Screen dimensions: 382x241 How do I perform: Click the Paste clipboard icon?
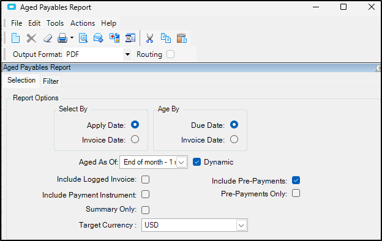tap(182, 38)
